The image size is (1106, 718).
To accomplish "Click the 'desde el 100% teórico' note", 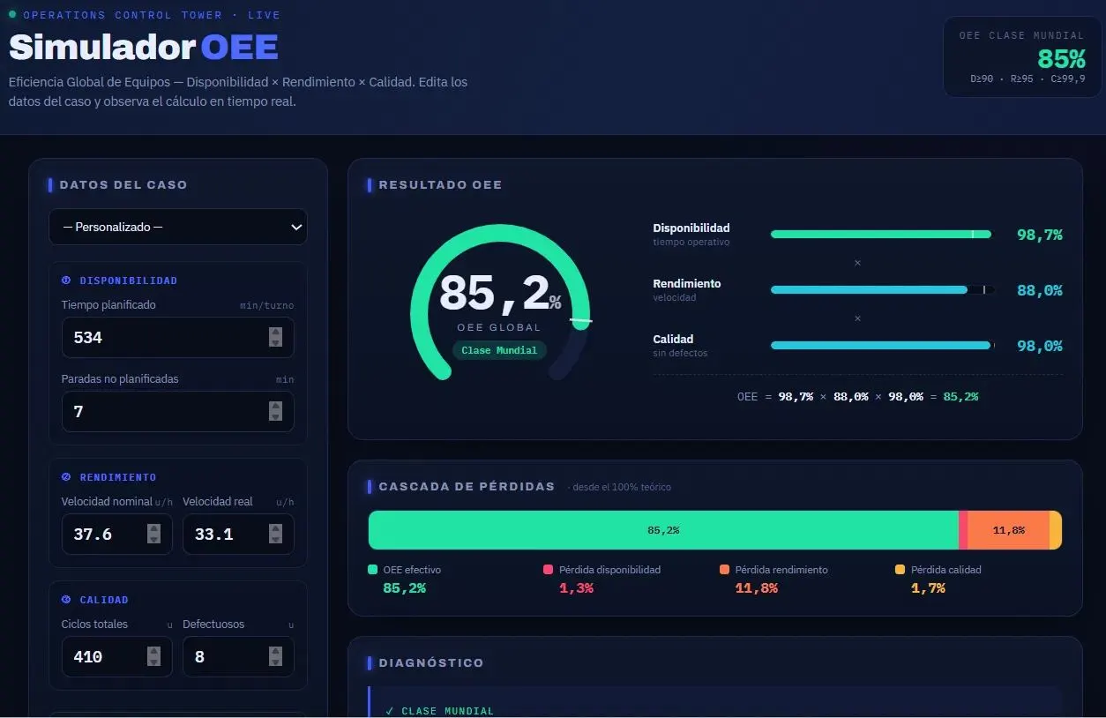I will (x=619, y=487).
